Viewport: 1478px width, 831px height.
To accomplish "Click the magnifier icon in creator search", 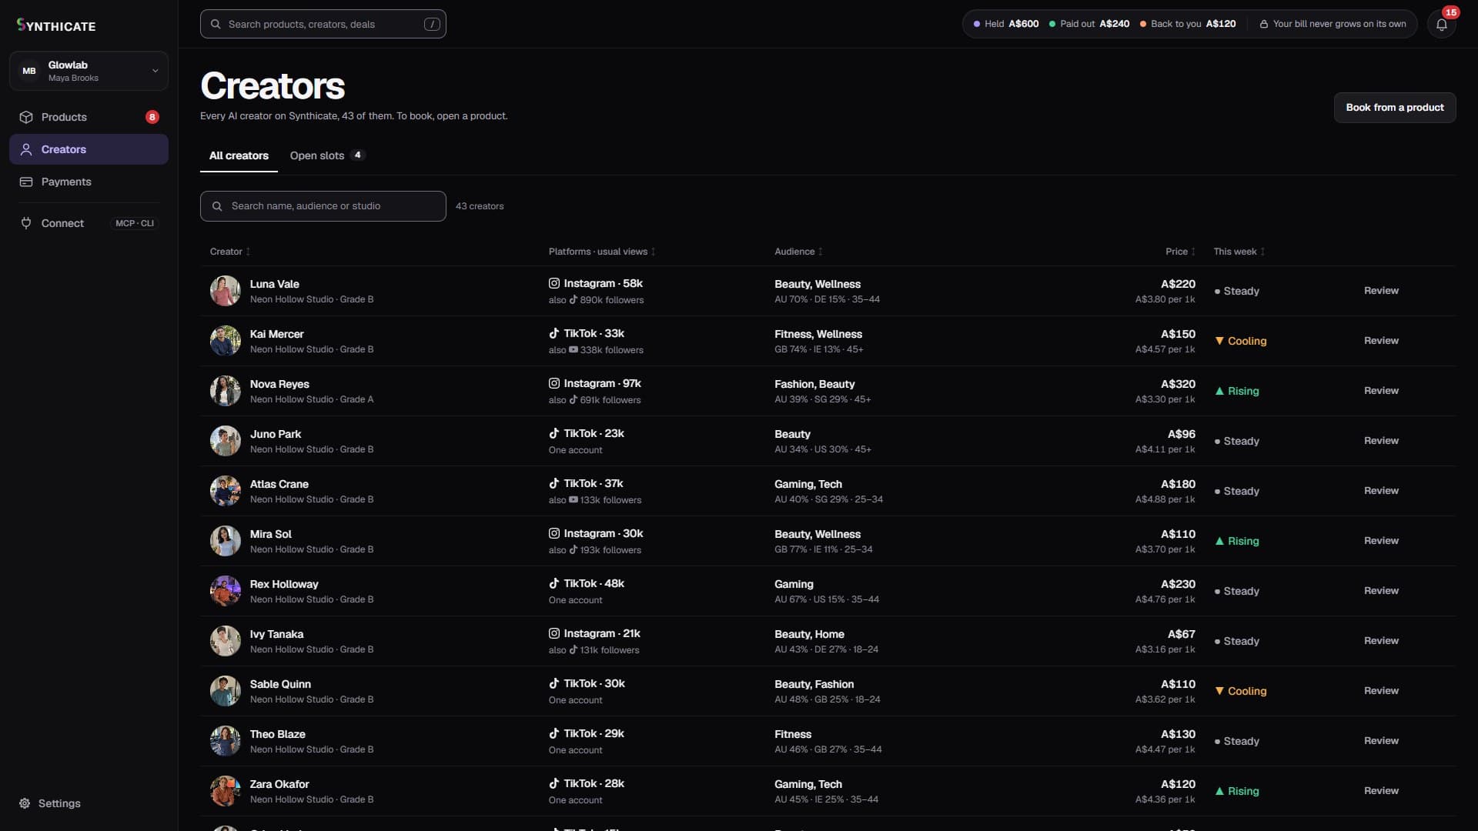I will point(217,206).
